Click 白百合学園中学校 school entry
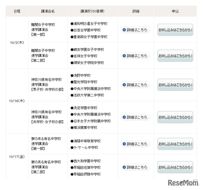The image size is (203, 190). pyautogui.click(x=86, y=30)
